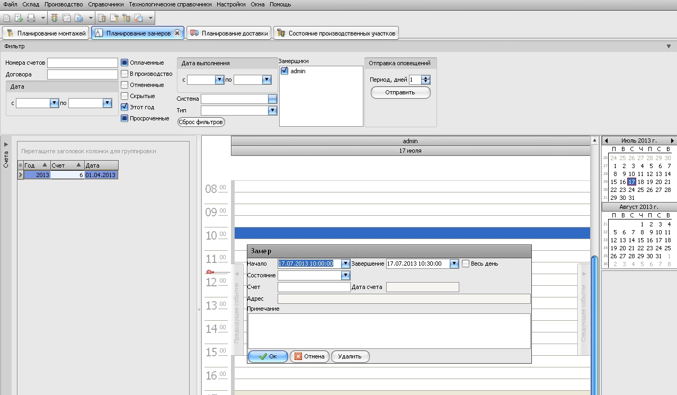The image size is (677, 395).
Task: Click the hammer with traffic light icon
Action: click(126, 18)
